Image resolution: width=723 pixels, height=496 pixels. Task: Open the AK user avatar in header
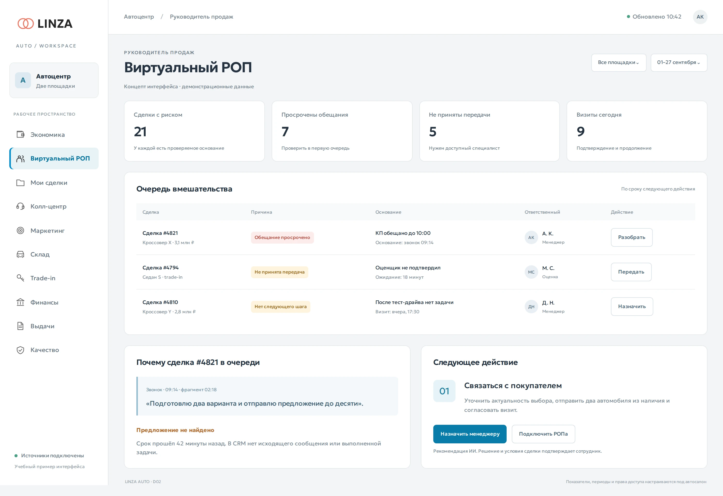(x=700, y=17)
